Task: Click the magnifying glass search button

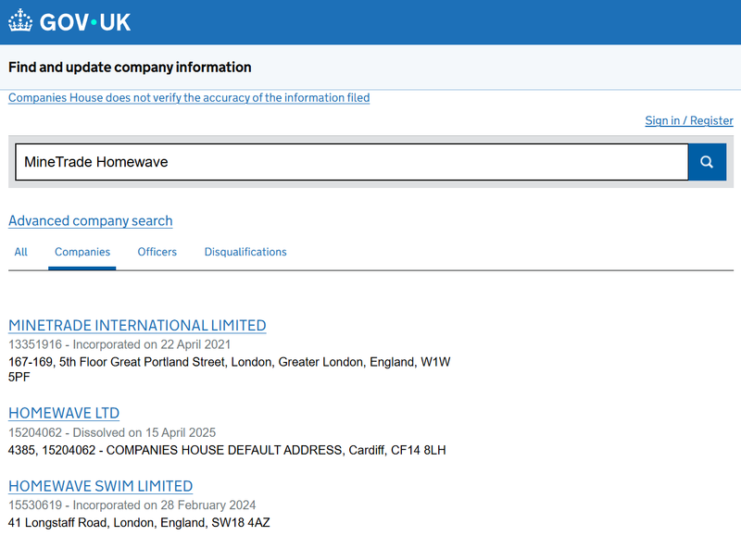Action: click(x=707, y=162)
